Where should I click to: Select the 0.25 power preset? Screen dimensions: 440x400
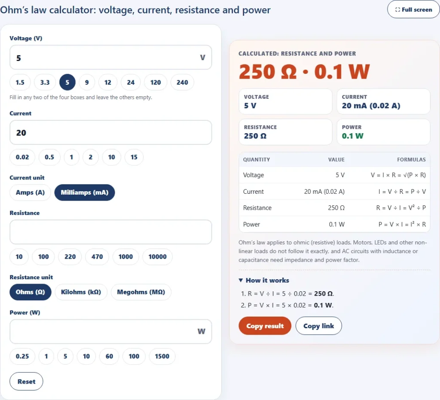point(22,356)
